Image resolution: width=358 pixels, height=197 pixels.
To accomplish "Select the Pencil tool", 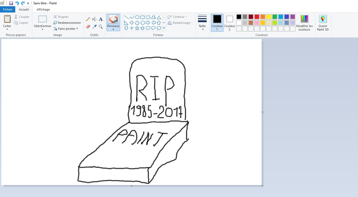I will [88, 19].
